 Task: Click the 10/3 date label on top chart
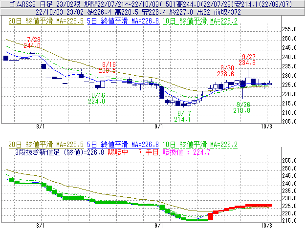(x=266, y=127)
